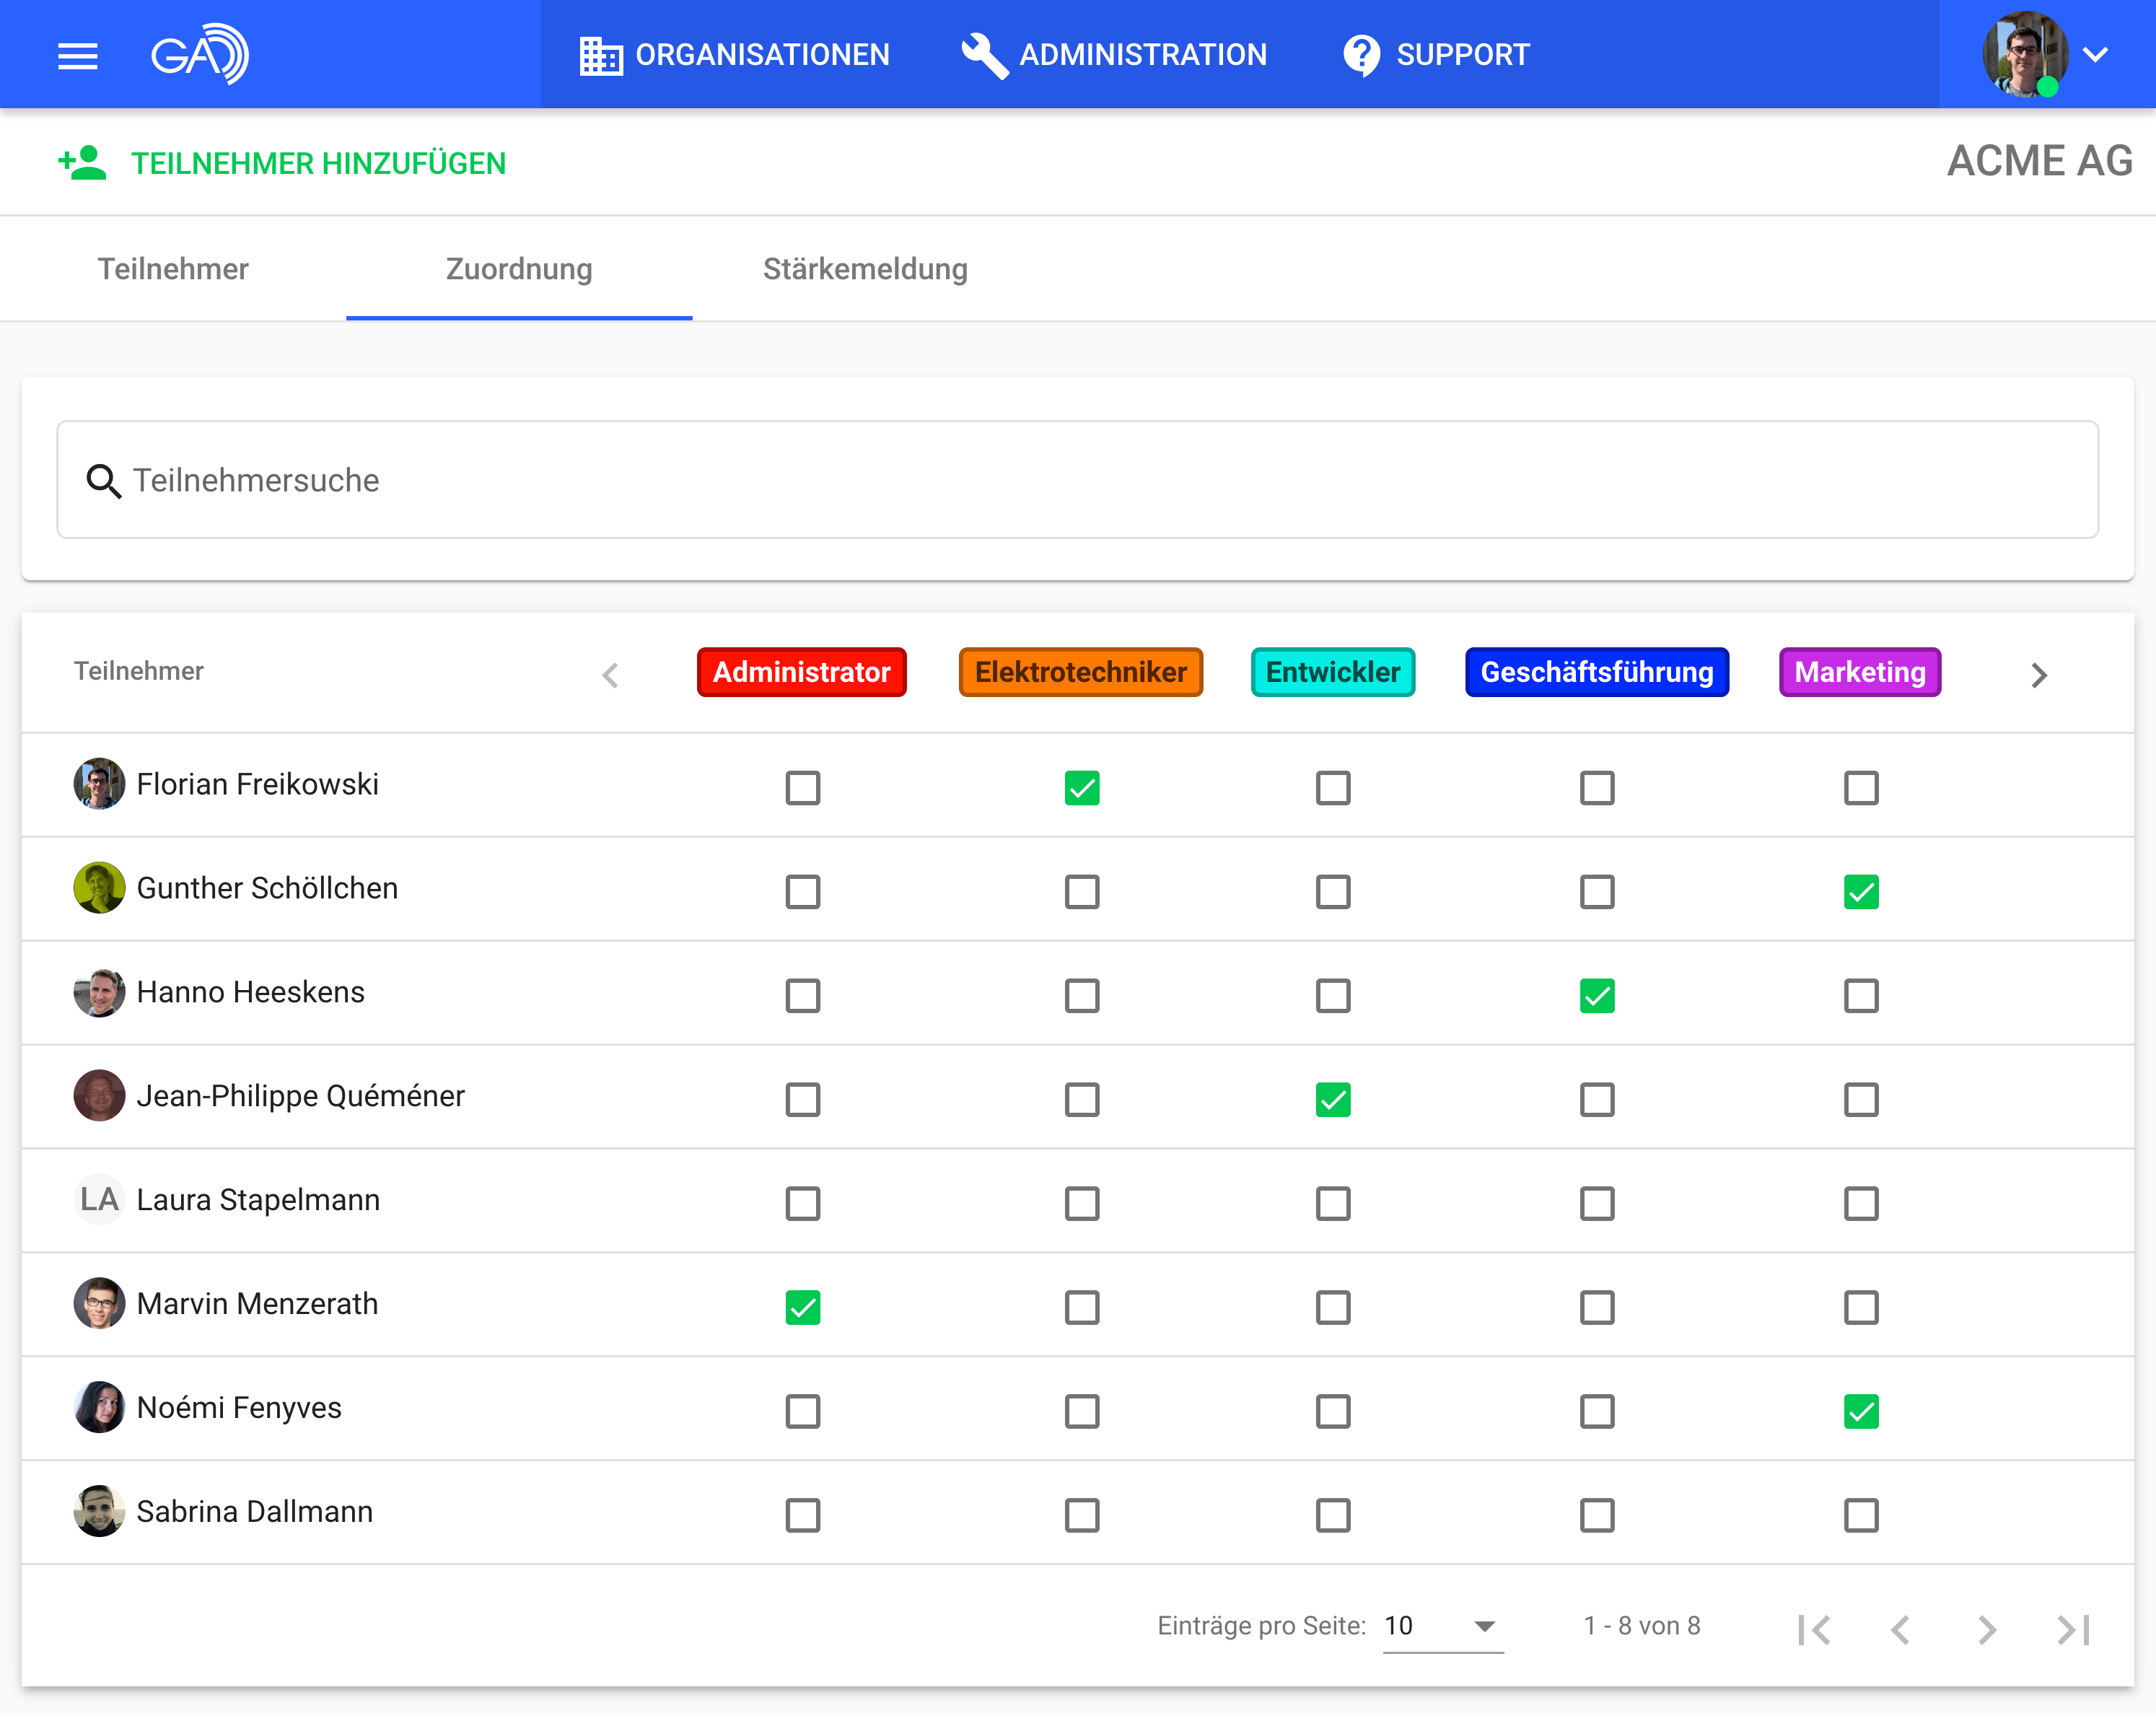Jump to last page of table

[x=2073, y=1630]
